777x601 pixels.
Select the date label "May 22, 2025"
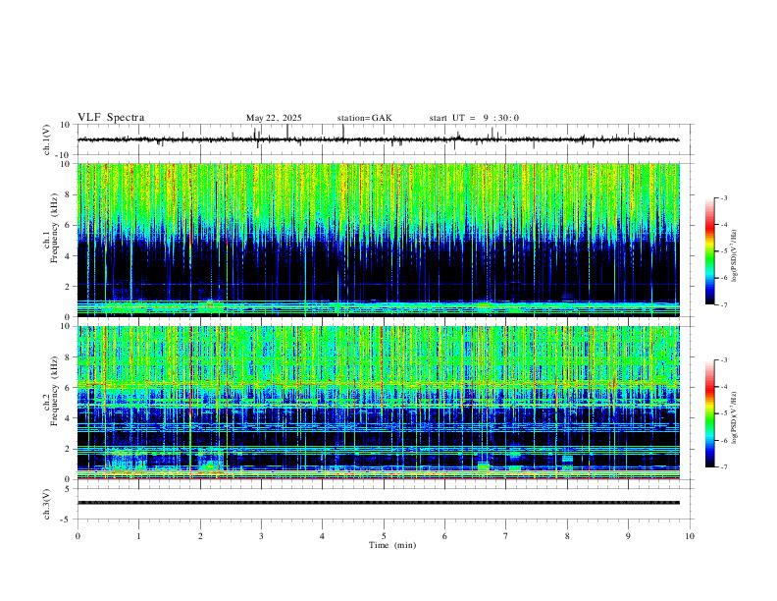click(274, 118)
